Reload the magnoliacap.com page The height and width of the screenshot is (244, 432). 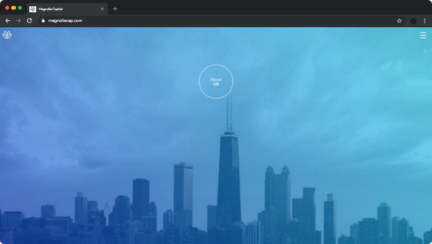(x=29, y=21)
